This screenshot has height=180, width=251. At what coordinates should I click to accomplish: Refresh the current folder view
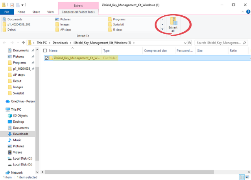tap(190, 43)
